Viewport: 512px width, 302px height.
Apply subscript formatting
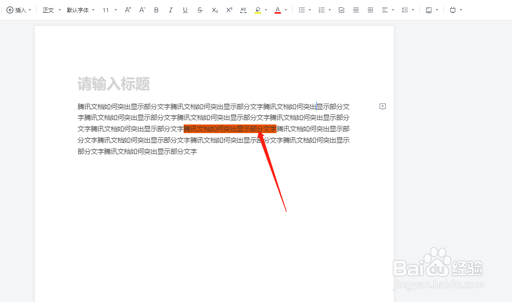pos(214,10)
